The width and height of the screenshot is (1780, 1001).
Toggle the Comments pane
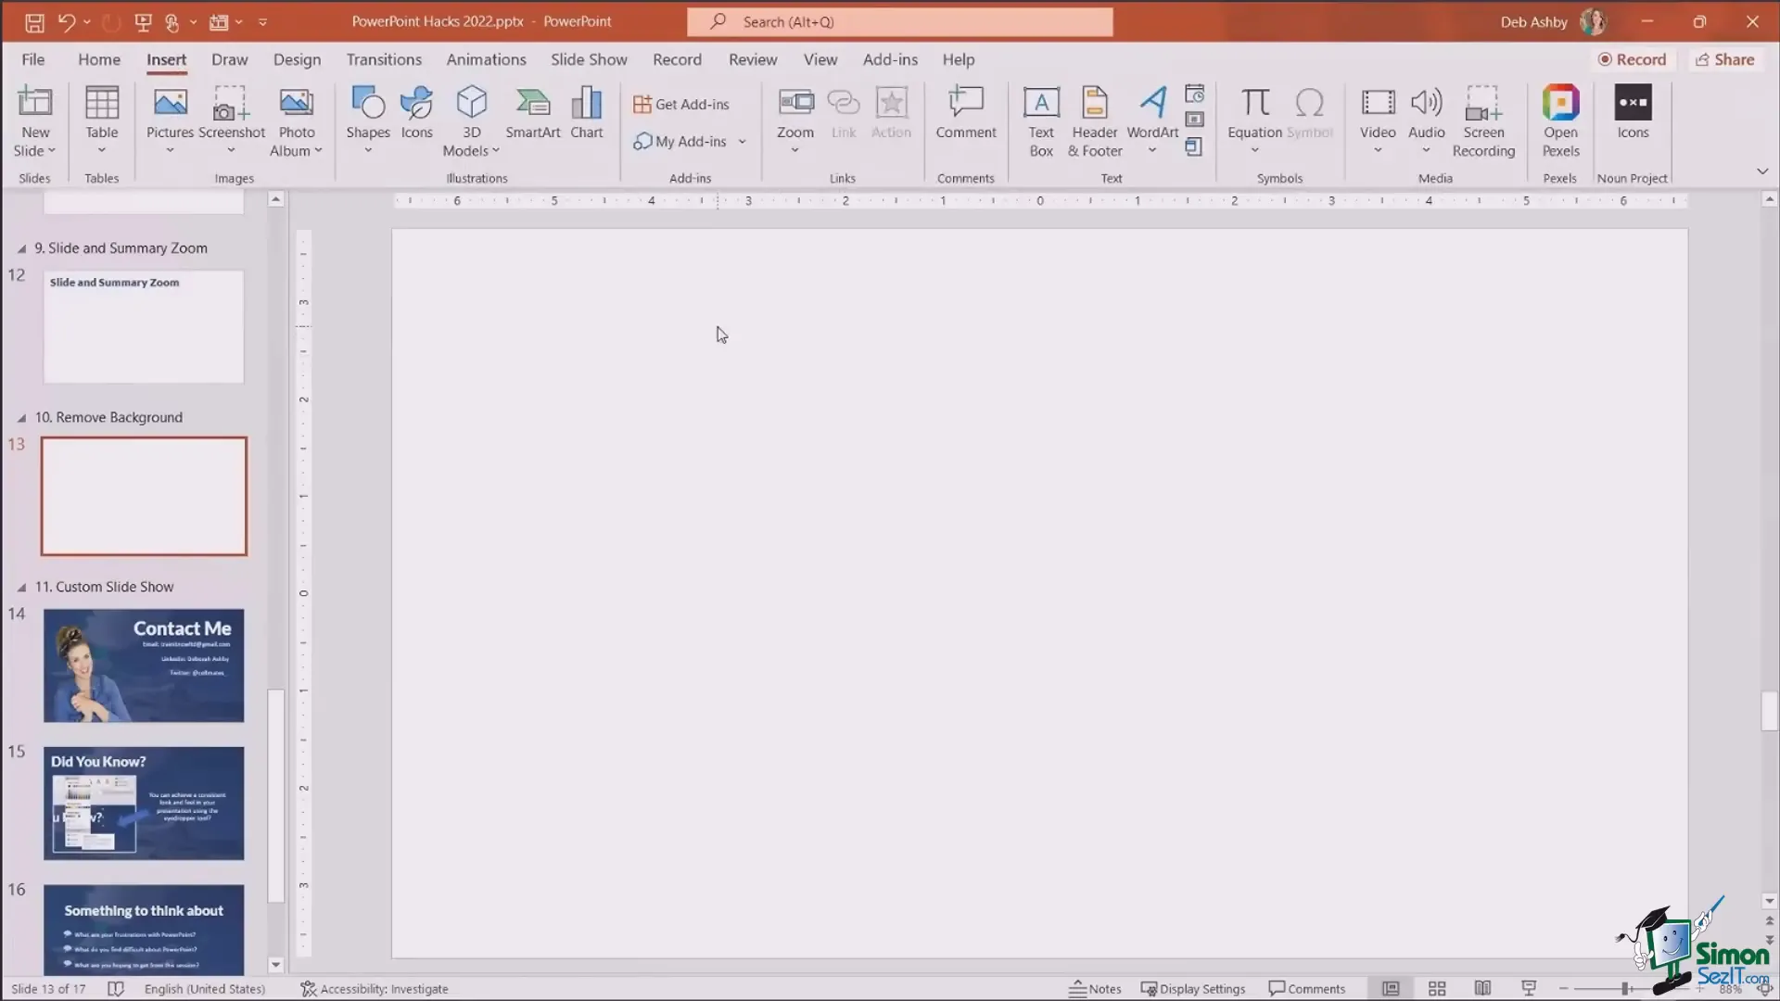click(x=1306, y=989)
